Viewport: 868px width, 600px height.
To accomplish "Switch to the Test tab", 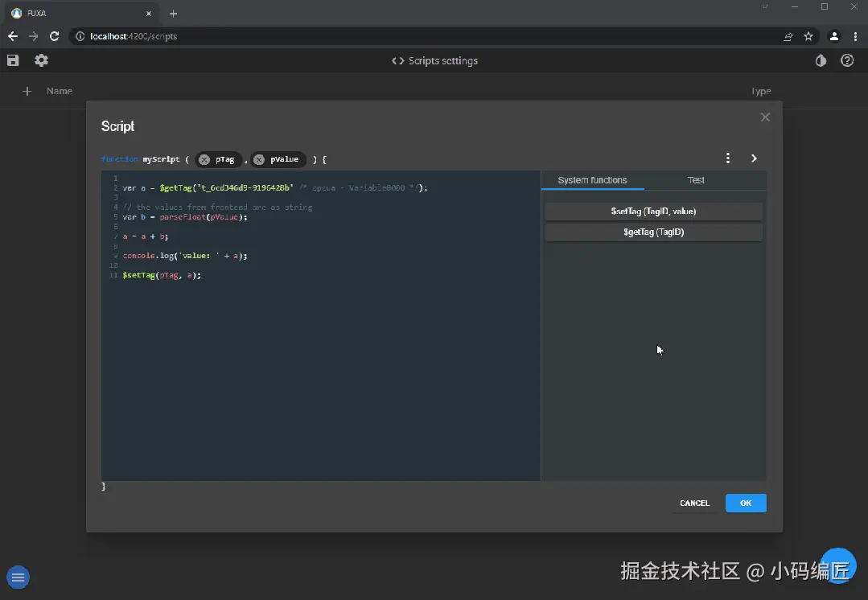I will (696, 180).
